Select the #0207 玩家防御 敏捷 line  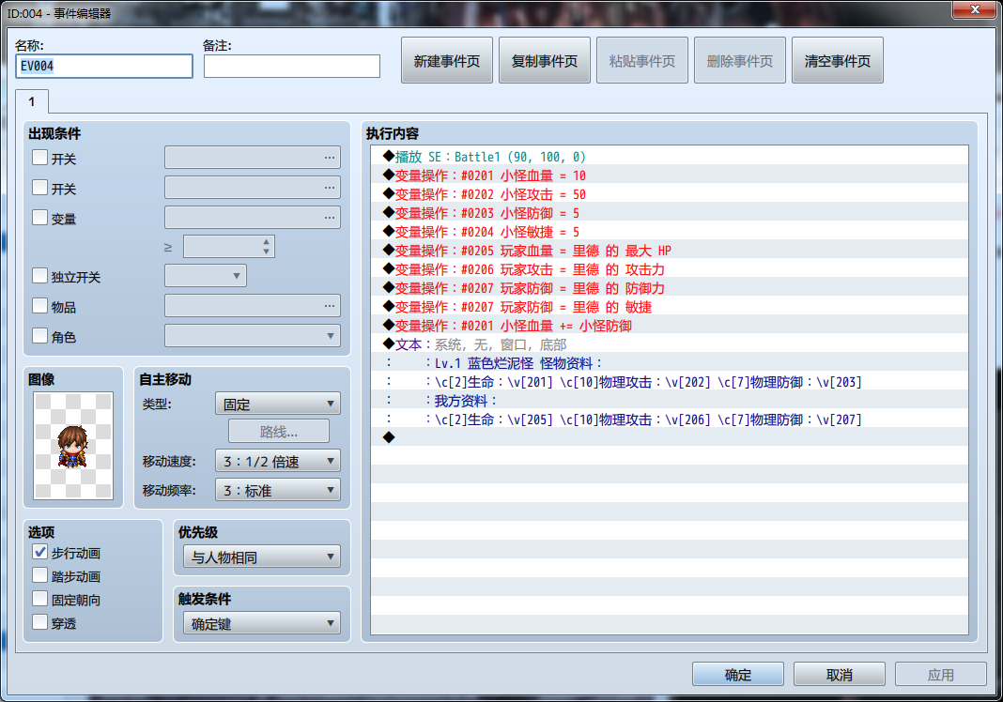tap(669, 307)
